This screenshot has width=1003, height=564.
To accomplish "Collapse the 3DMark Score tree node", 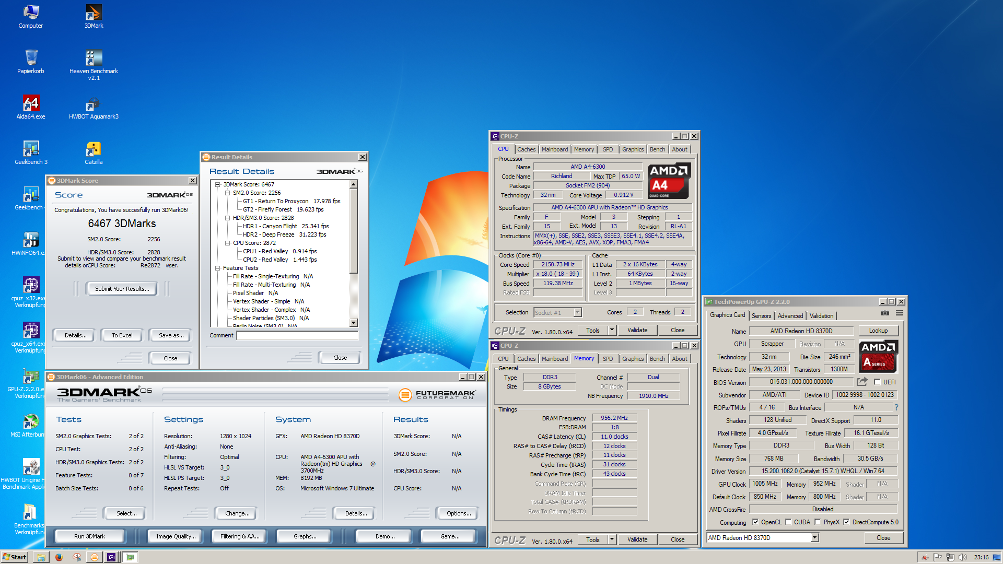I will pyautogui.click(x=218, y=184).
